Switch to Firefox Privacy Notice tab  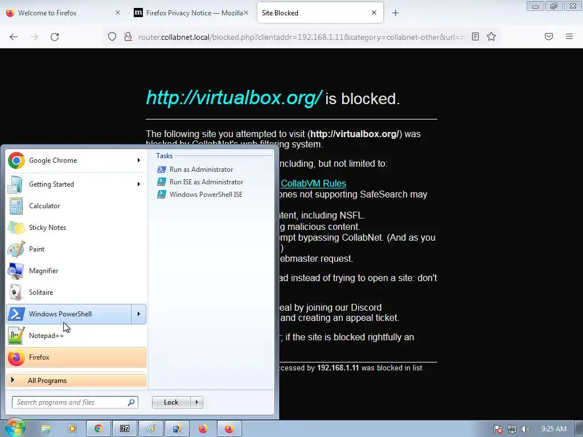191,13
